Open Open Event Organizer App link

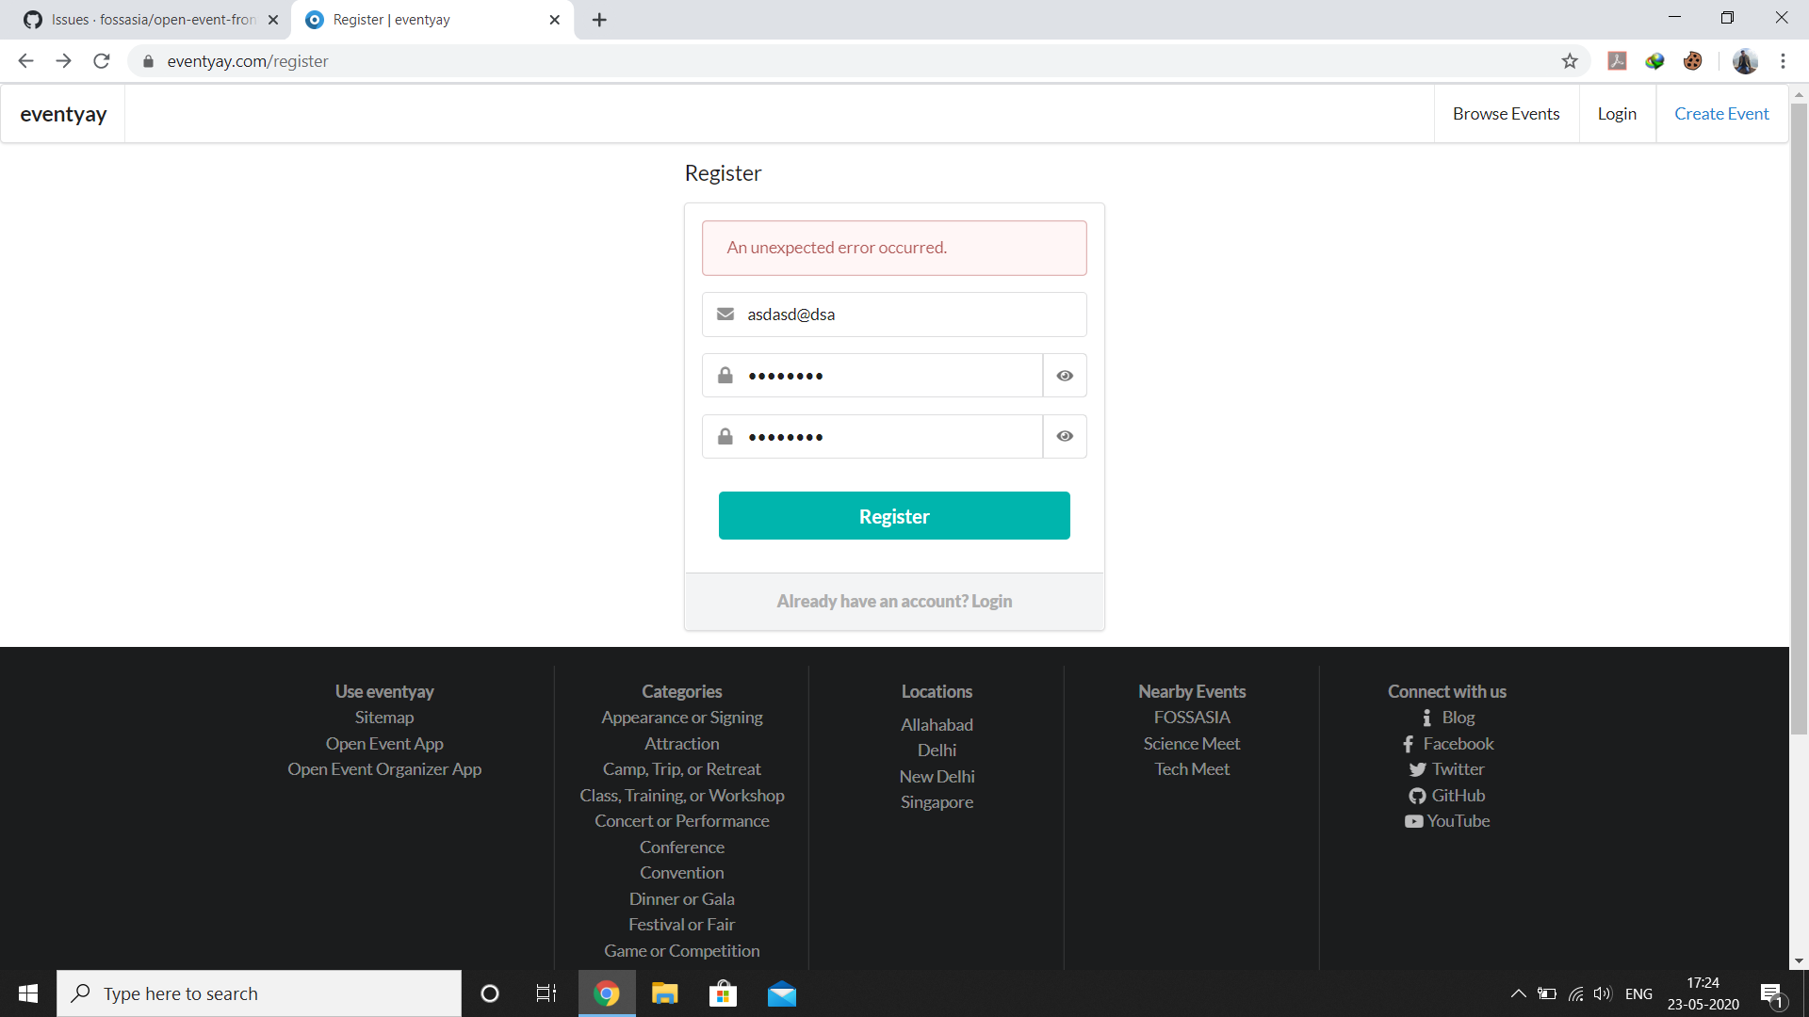point(384,769)
